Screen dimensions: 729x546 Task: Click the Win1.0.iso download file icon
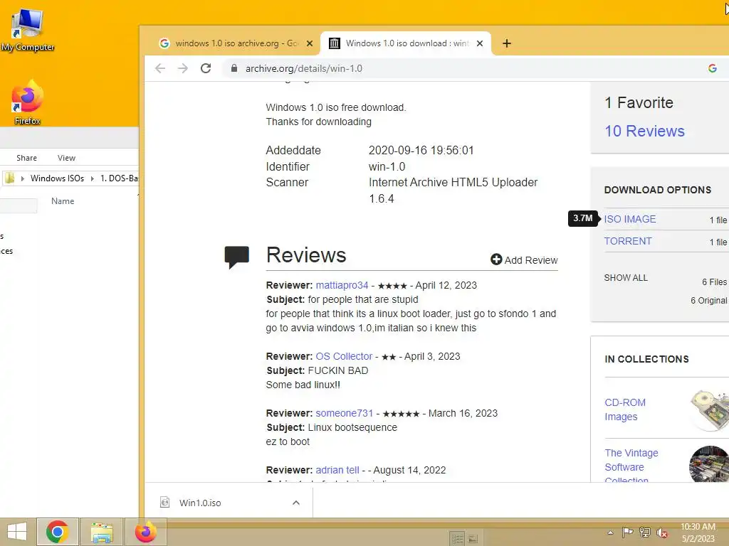pos(164,503)
